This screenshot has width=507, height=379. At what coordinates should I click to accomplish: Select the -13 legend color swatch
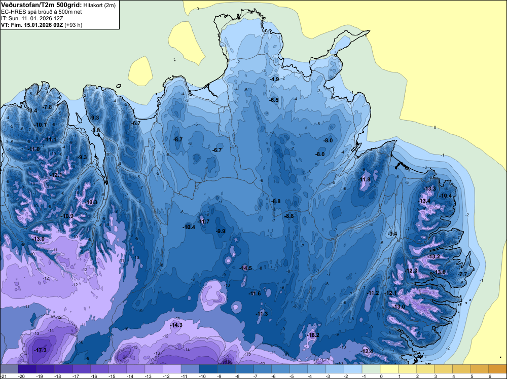(x=154, y=369)
